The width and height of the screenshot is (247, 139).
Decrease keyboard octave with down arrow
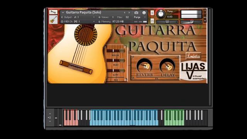pyautogui.click(x=50, y=122)
